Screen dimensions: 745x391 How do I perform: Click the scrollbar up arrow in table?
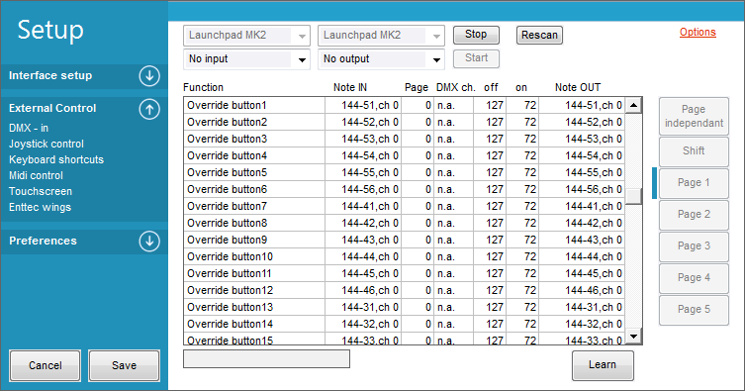(x=633, y=105)
